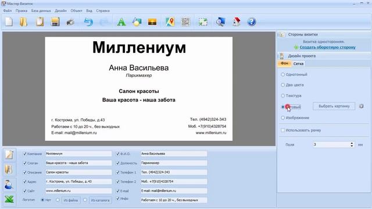The width and height of the screenshot is (372, 209).
Task: Add a map with the map pin icon
Action: [x=170, y=22]
